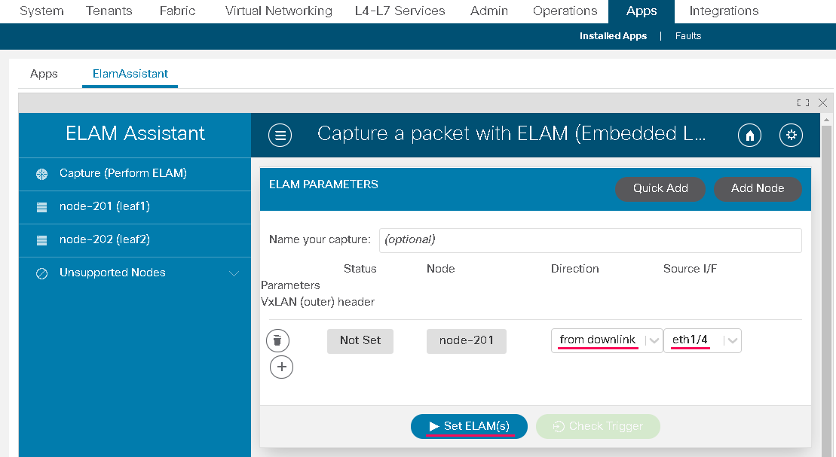Select node-201 (leaf1) sidebar entry
836x457 pixels.
pyautogui.click(x=135, y=207)
